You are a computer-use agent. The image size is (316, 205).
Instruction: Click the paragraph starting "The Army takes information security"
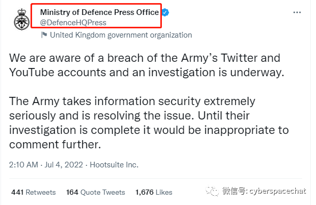point(149,123)
